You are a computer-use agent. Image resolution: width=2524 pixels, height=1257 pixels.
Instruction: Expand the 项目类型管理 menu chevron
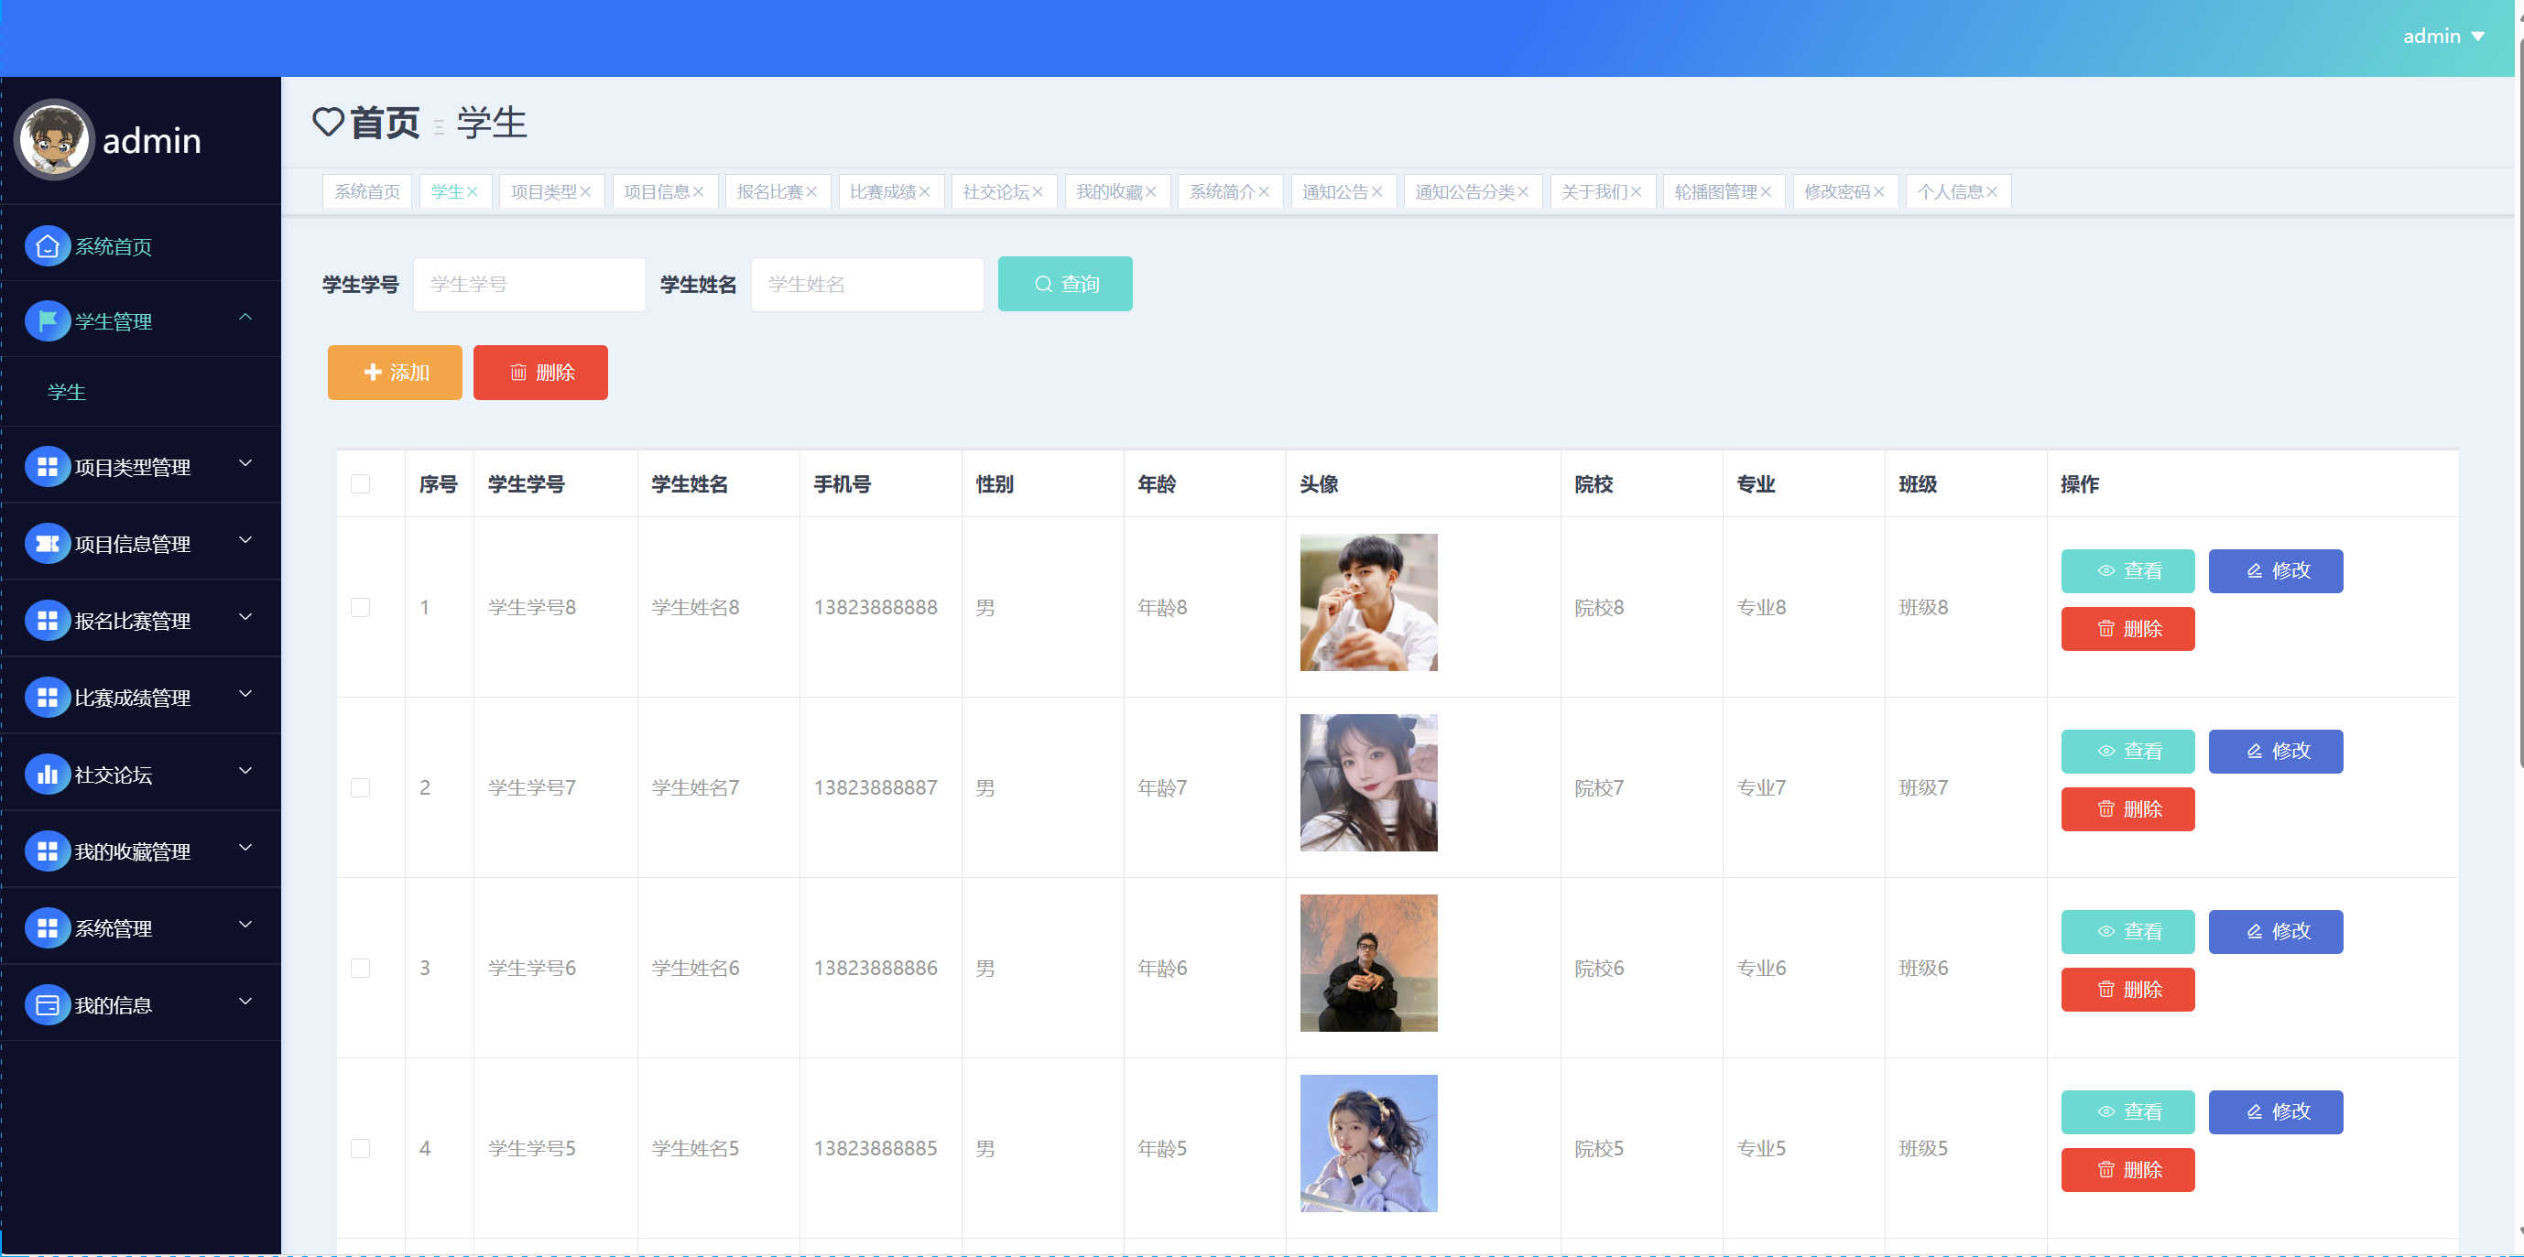pyautogui.click(x=246, y=463)
